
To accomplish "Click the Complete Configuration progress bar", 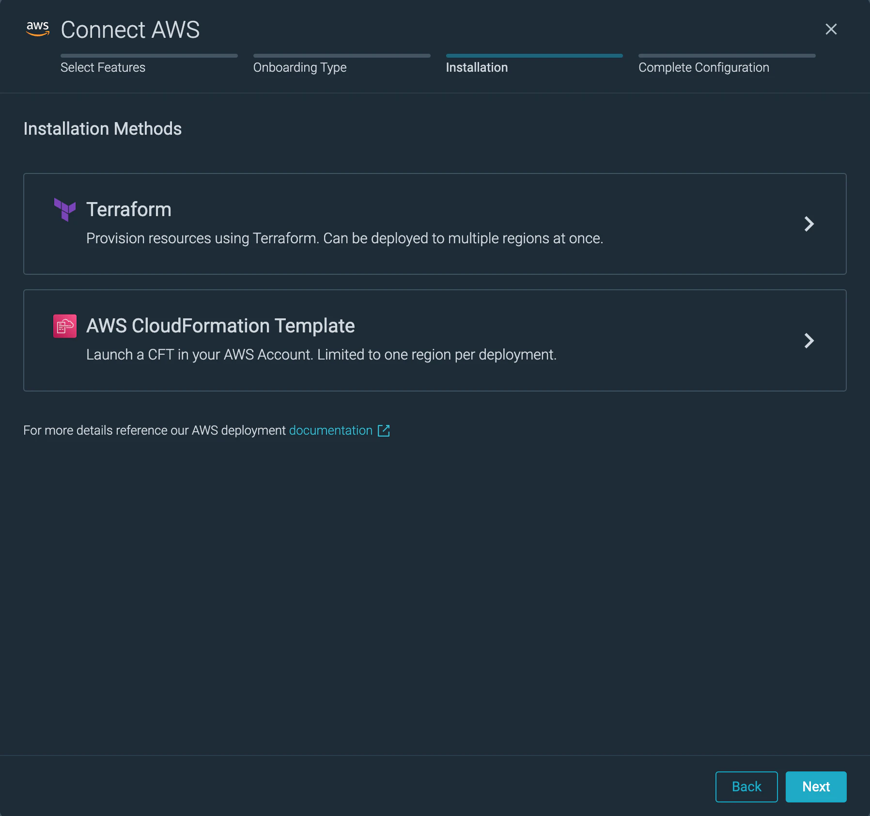I will point(727,56).
